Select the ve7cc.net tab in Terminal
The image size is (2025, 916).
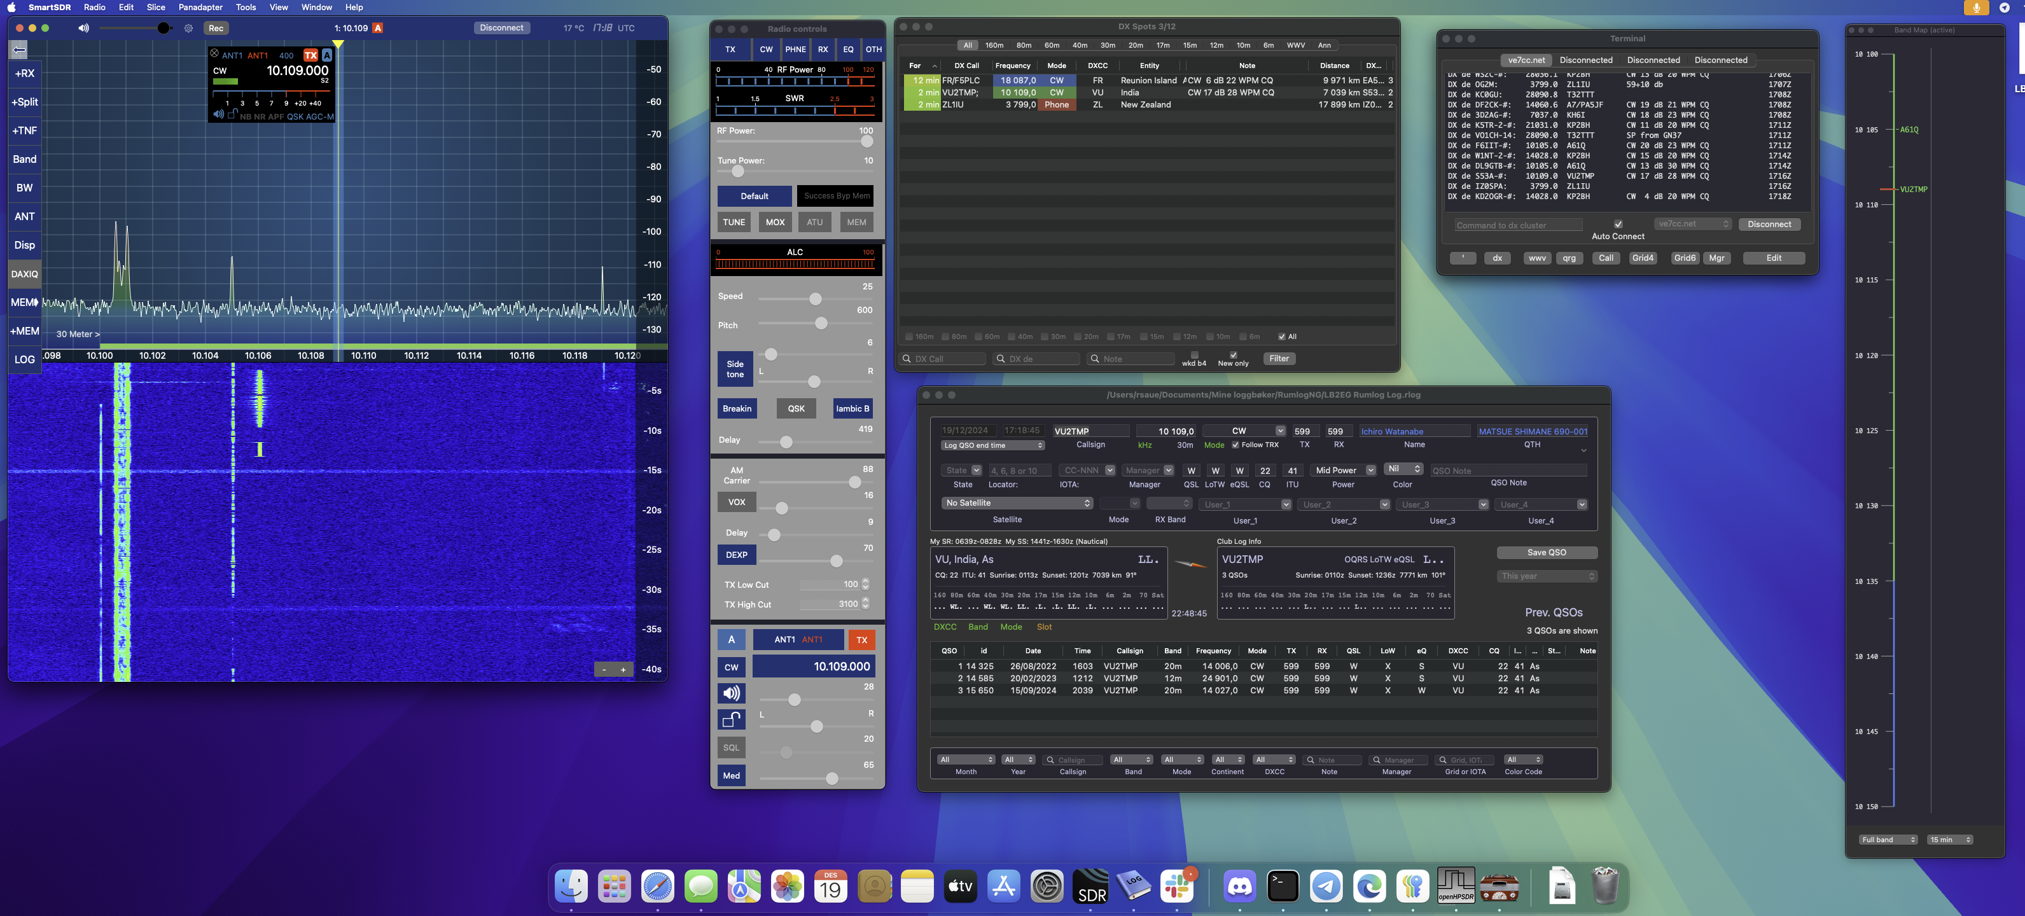1526,60
